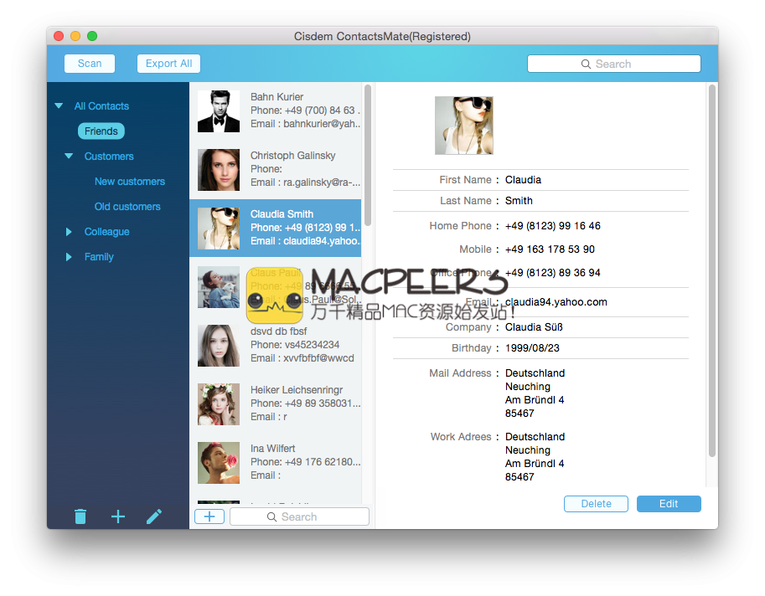
Task: Click Christoph Galinsky's profile photo
Action: pos(219,170)
